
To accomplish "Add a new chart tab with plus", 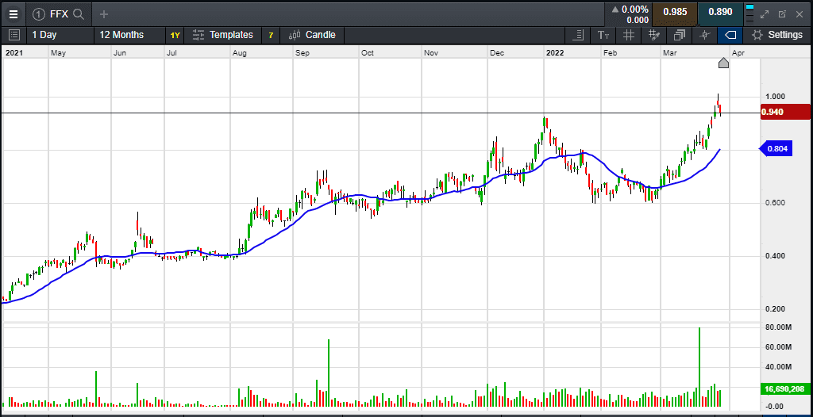I will 104,13.
